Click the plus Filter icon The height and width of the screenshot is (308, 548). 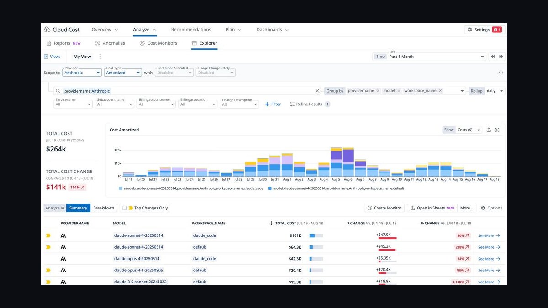[x=268, y=104]
